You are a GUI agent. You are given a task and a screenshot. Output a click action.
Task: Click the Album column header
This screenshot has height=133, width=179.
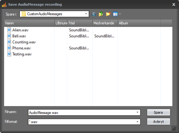click(139, 23)
